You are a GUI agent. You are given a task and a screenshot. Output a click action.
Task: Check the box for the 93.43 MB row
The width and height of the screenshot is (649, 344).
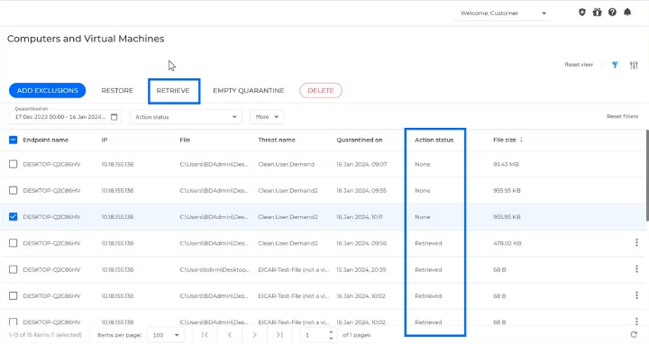tap(14, 164)
